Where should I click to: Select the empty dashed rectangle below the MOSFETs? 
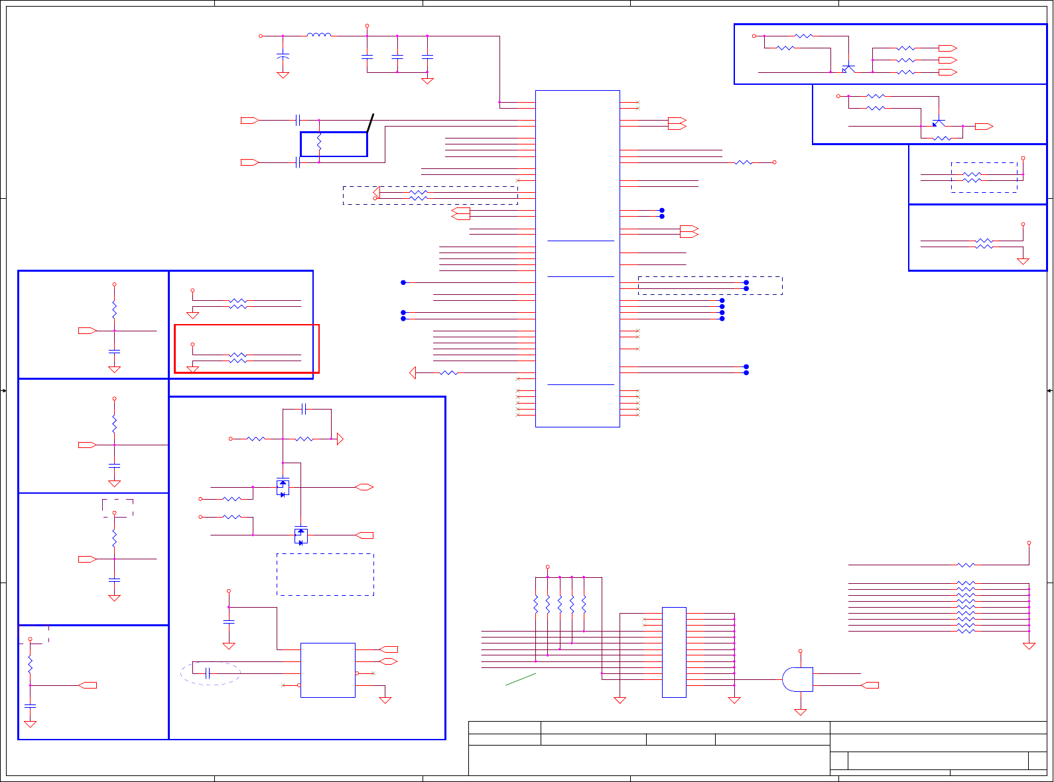coord(325,575)
